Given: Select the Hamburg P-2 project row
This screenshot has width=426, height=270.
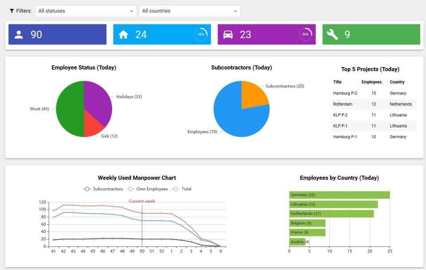Looking at the screenshot, I should pos(373,93).
